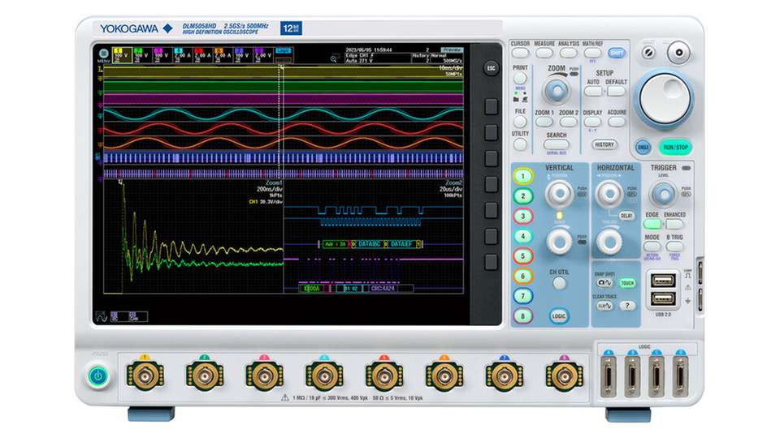The width and height of the screenshot is (780, 438).
Task: Open the ANALYSIS menu key
Action: 569,53
